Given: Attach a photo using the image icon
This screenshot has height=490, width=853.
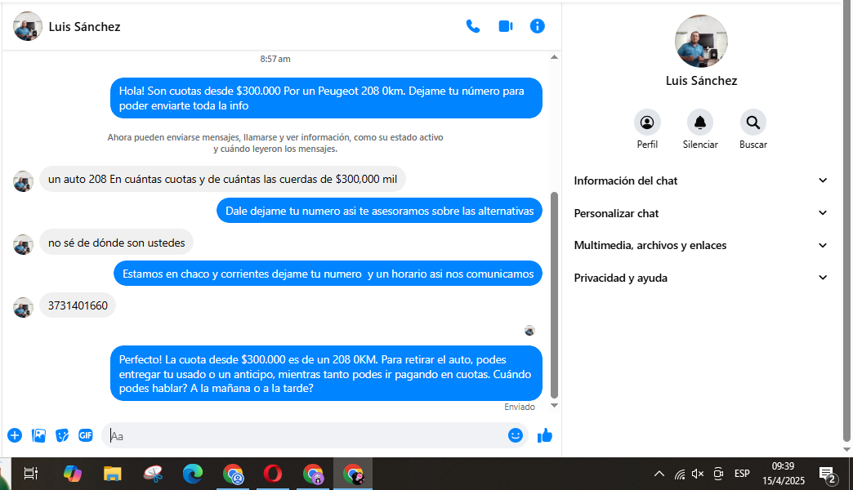Looking at the screenshot, I should point(38,435).
